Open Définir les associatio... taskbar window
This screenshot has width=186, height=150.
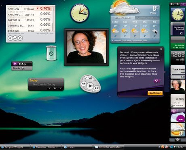[x=108, y=147]
